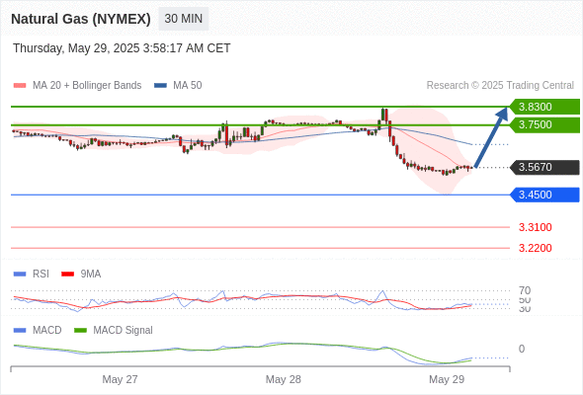The height and width of the screenshot is (395, 583).
Task: Click the 30 MIN timeframe badge
Action: [184, 19]
